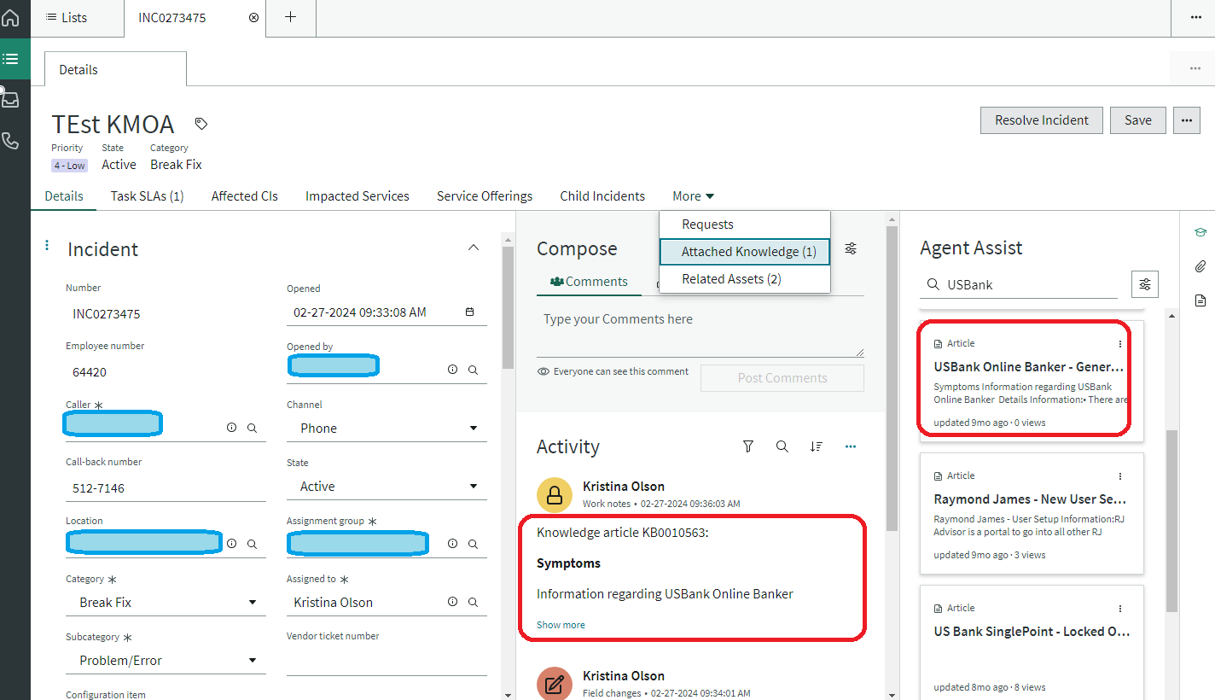1215x700 pixels.
Task: Expand the Channel dropdown
Action: pyautogui.click(x=474, y=428)
